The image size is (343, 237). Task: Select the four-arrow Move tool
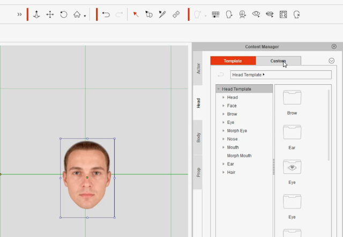[50, 14]
